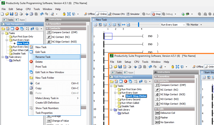Switch CPU to Offline in the top toolbar
Image resolution: width=214 pixels, height=125 pixels.
(x=89, y=14)
